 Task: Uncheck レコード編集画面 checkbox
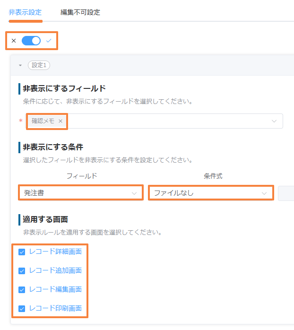tap(22, 290)
